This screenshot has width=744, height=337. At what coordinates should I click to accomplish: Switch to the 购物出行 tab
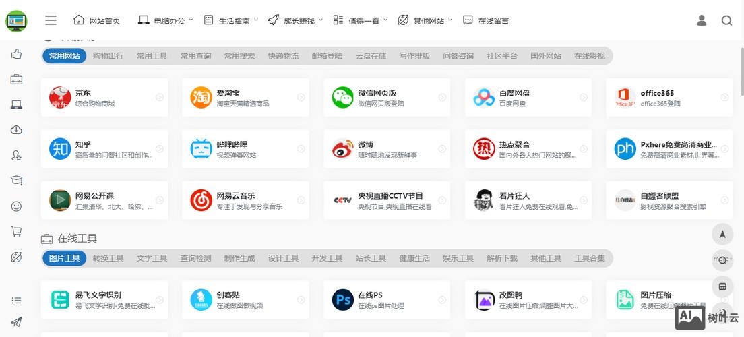click(108, 55)
